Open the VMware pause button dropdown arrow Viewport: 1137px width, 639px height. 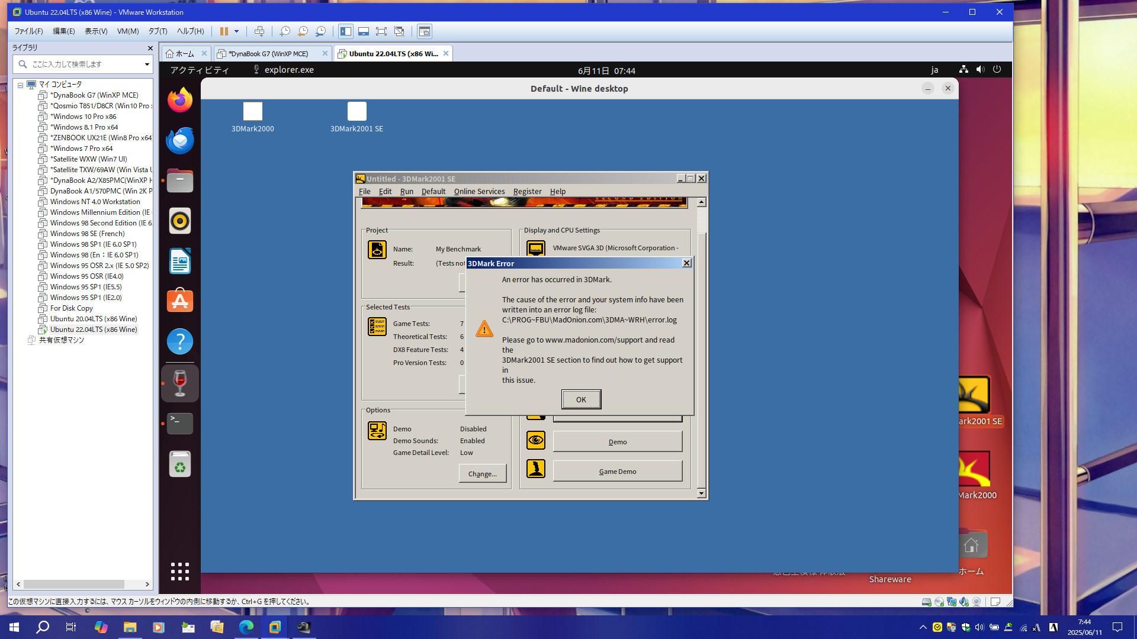click(236, 31)
